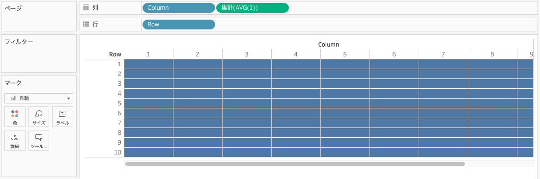Click bar chart icon in mark type selector
This screenshot has width=540, height=179.
(x=13, y=98)
